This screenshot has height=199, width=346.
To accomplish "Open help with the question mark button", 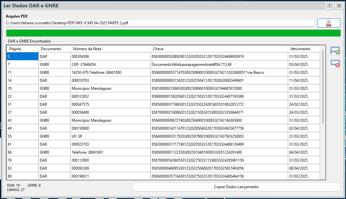I will tap(329, 6).
